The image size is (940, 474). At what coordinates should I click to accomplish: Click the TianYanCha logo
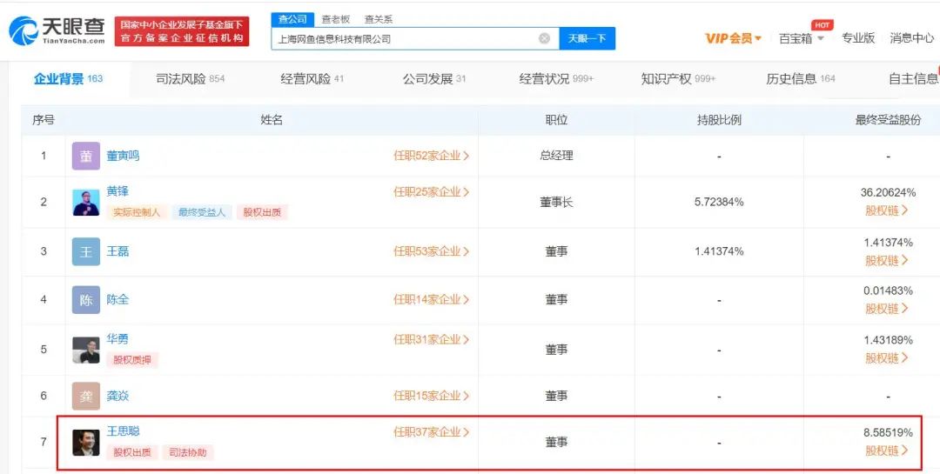coord(57,30)
